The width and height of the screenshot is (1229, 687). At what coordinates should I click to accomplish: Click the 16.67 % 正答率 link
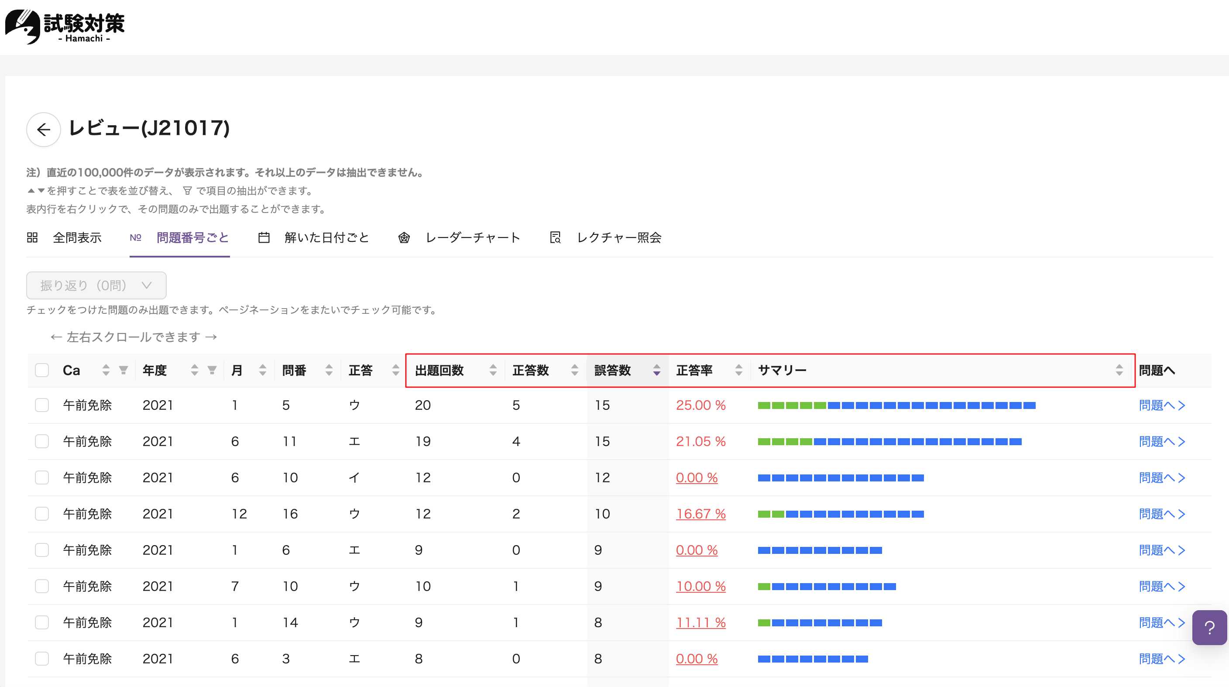click(700, 514)
